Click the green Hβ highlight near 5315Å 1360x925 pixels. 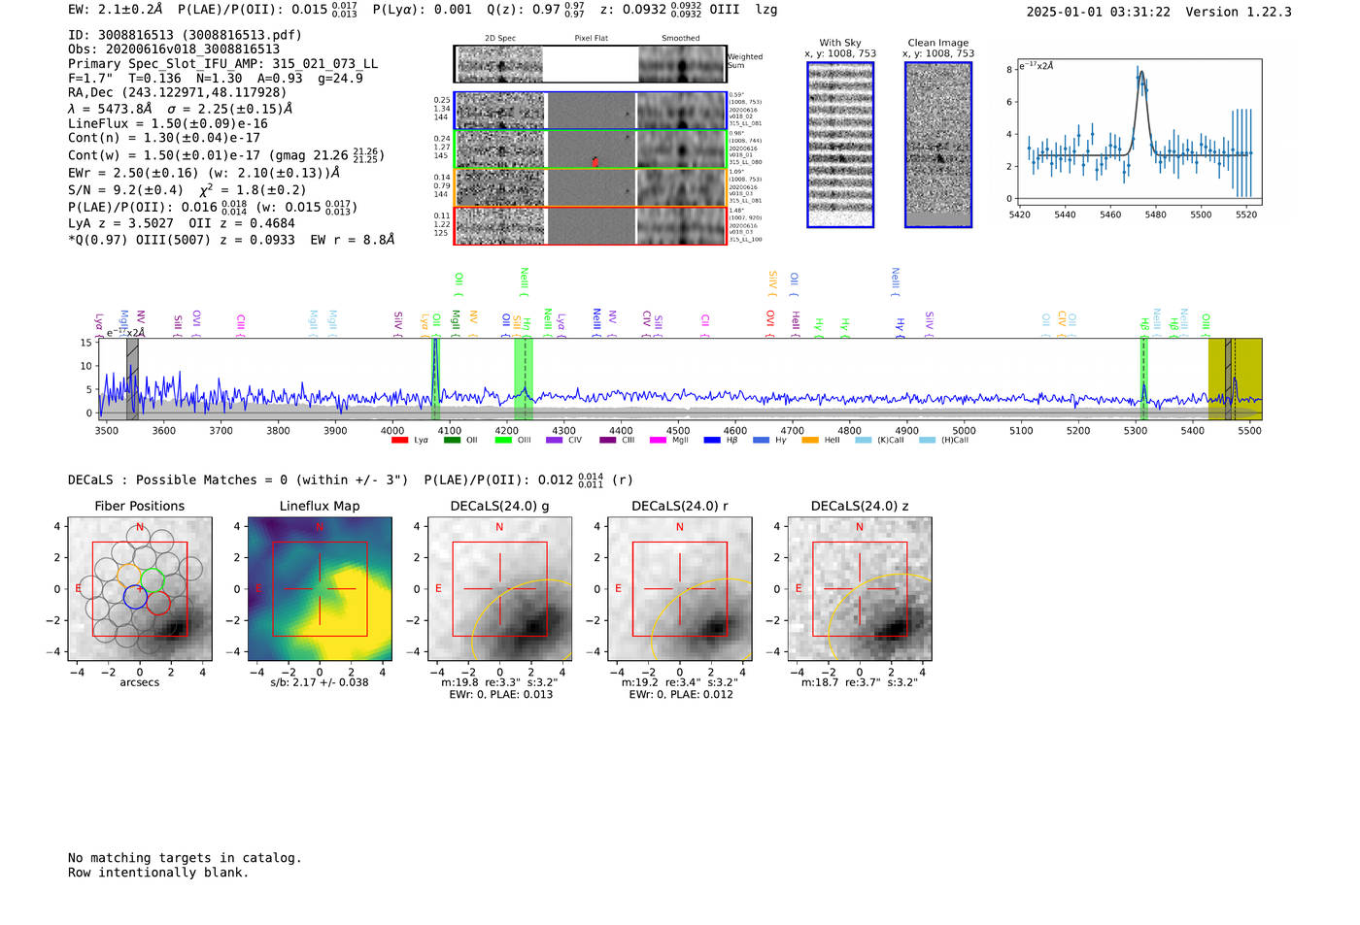click(1144, 379)
